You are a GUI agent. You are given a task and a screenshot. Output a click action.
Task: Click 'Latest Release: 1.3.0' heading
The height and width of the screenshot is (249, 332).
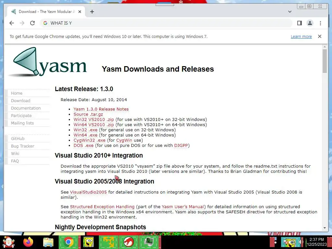(84, 89)
